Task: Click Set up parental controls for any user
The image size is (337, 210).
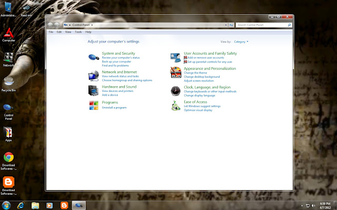Action: pos(210,62)
